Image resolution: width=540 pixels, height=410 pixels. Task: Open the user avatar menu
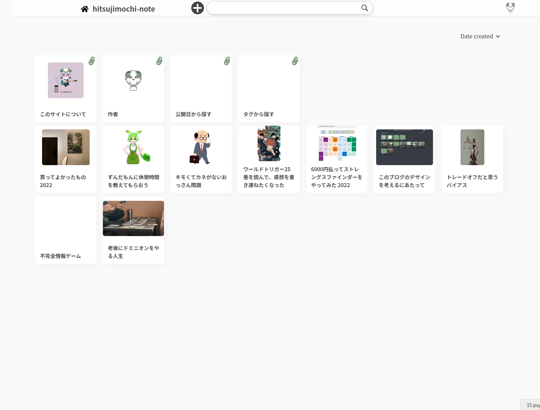(x=510, y=8)
